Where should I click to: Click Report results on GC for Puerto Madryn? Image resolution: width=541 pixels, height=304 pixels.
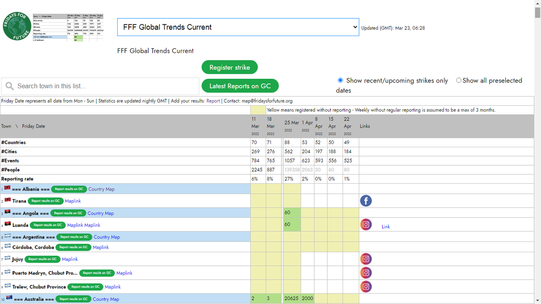(97, 273)
